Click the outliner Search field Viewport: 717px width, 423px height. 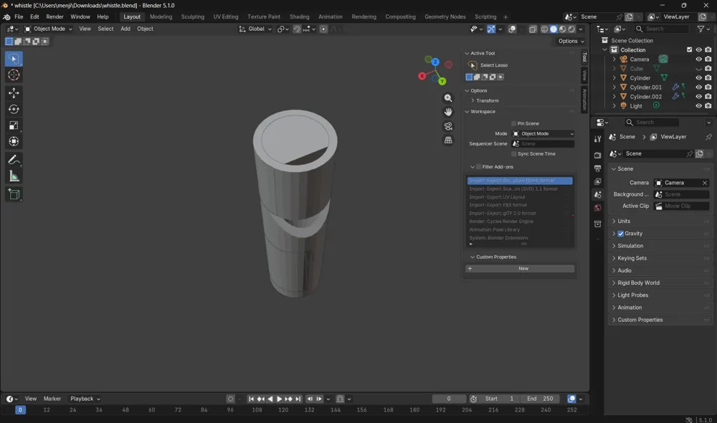661,29
